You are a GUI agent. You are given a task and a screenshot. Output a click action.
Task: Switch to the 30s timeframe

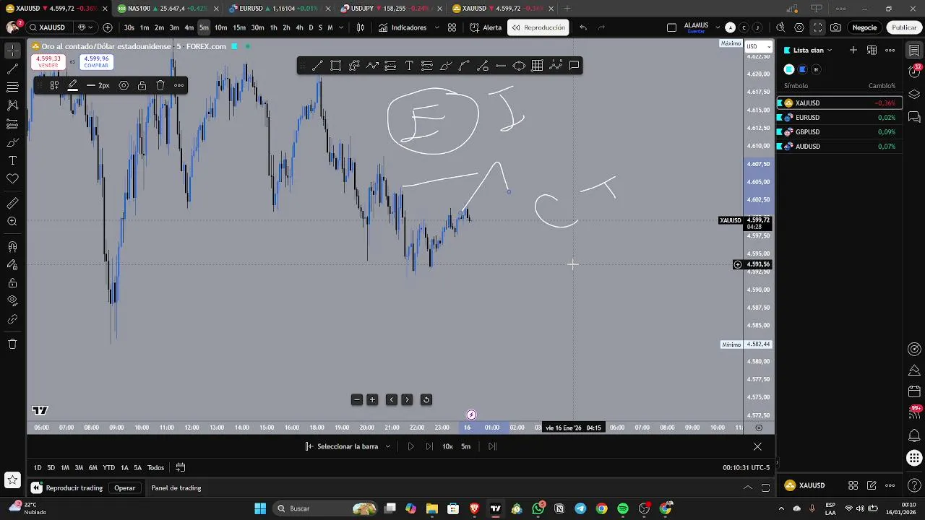click(x=129, y=27)
